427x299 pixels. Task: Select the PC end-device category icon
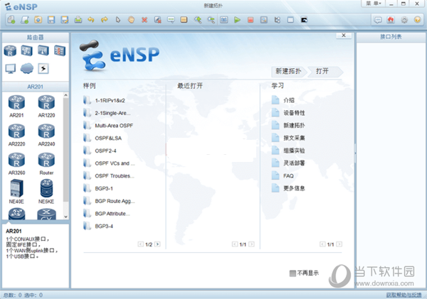pyautogui.click(x=11, y=69)
